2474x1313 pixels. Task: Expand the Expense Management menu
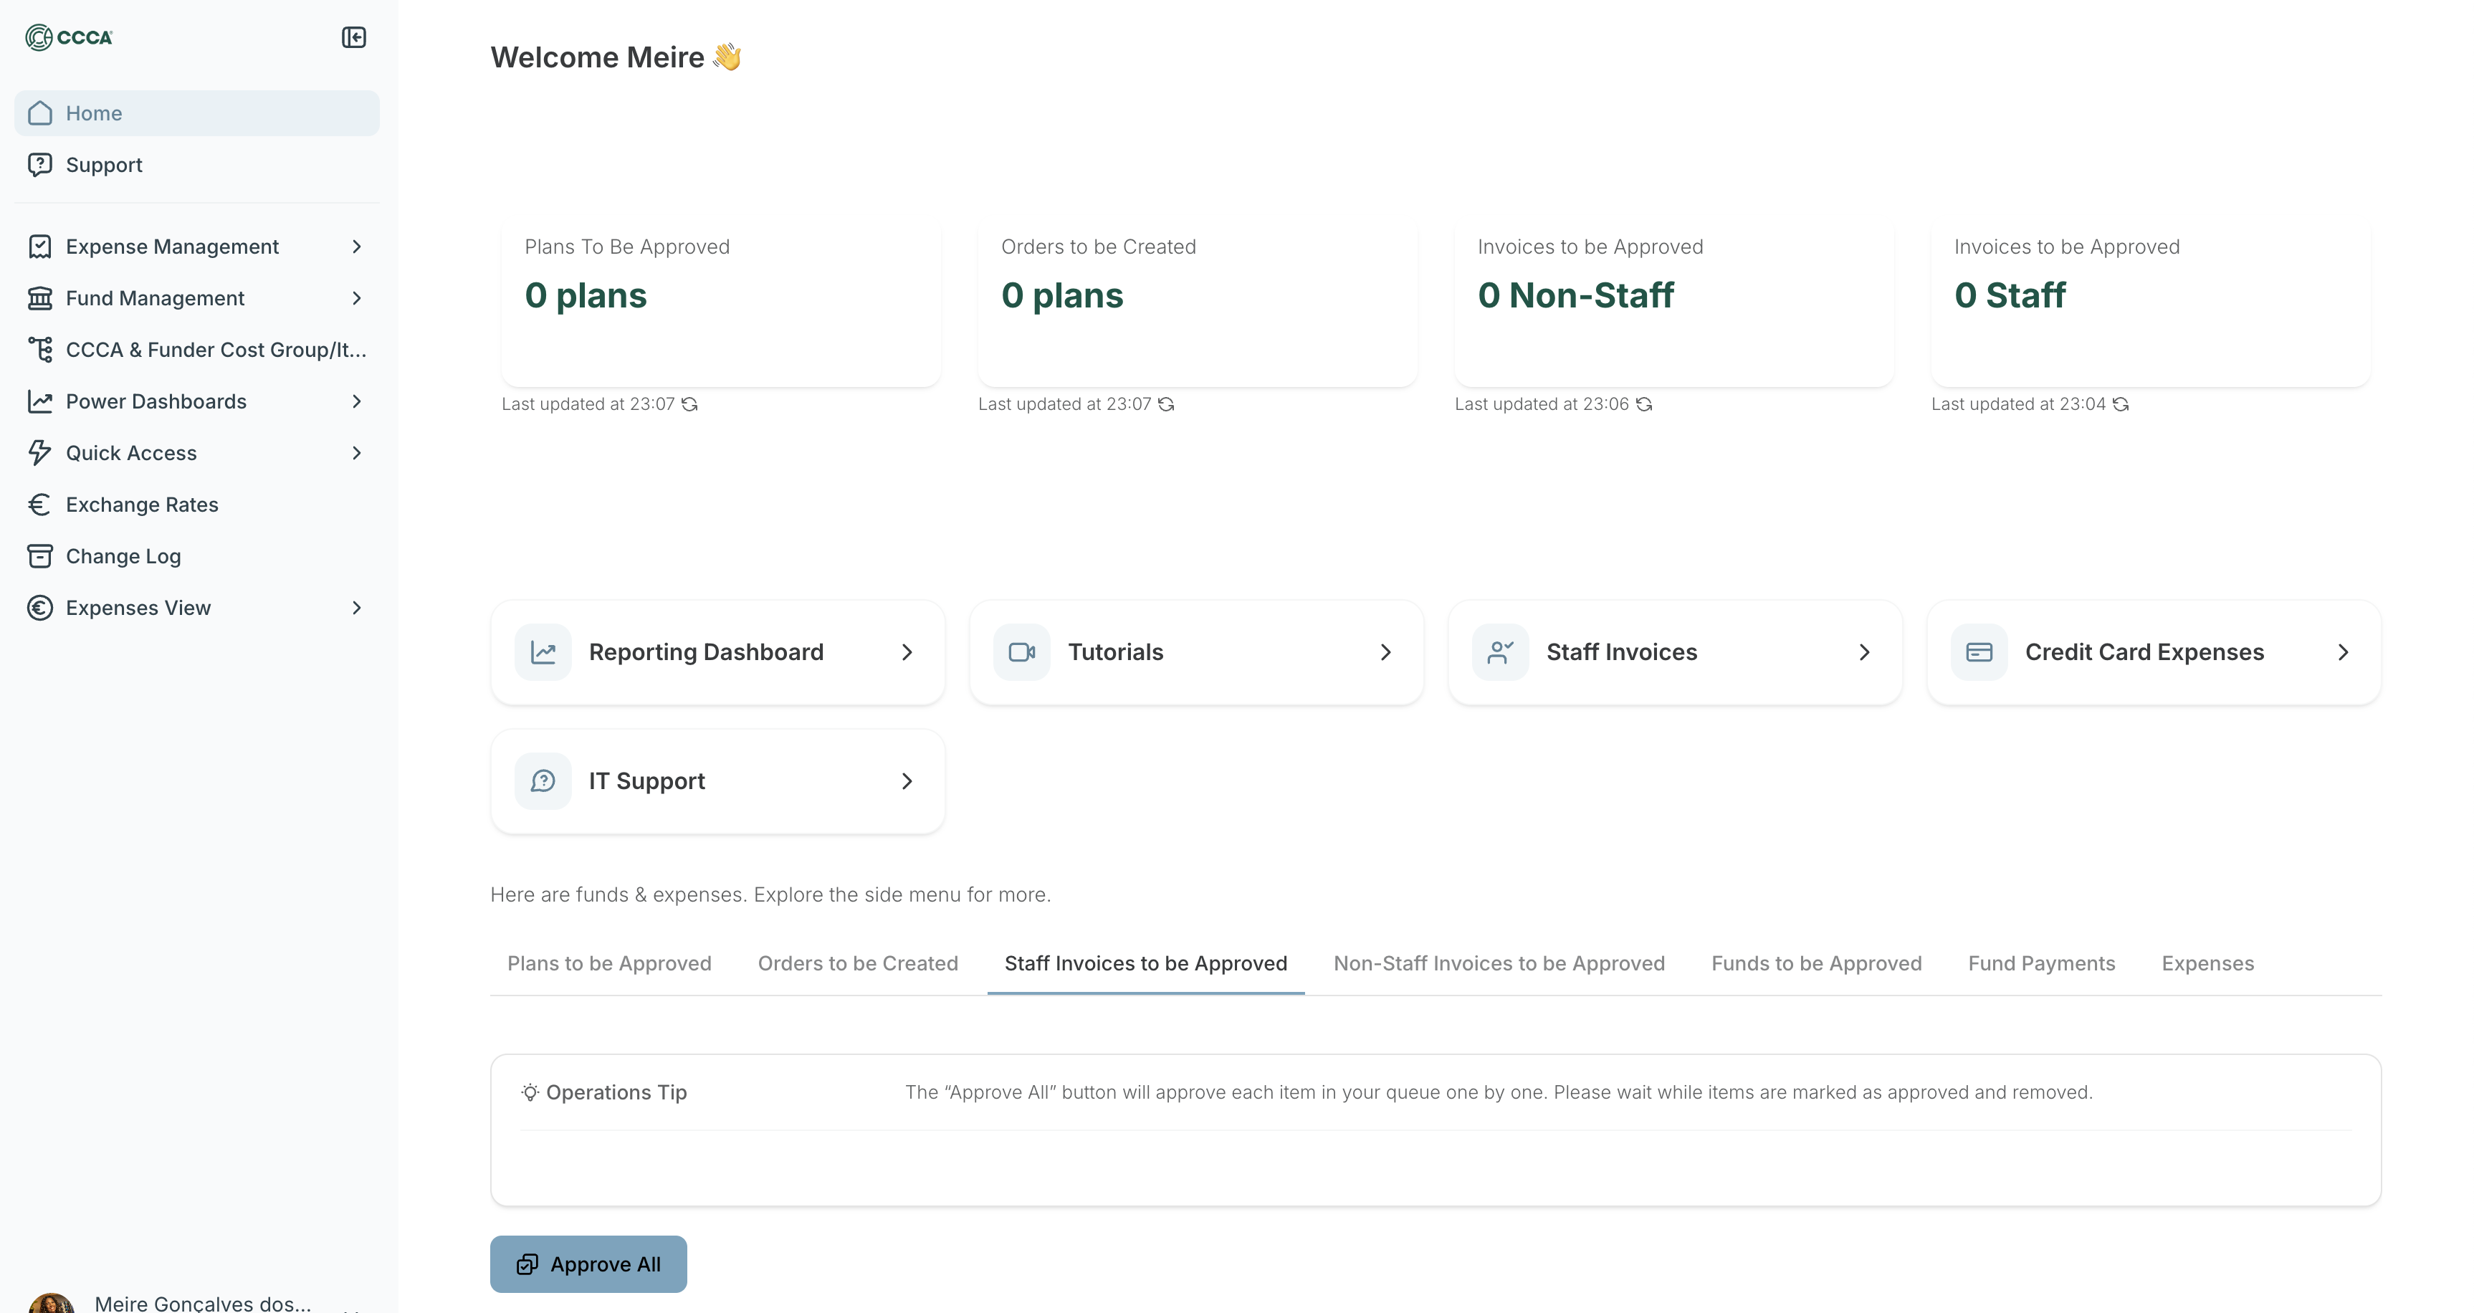point(356,247)
